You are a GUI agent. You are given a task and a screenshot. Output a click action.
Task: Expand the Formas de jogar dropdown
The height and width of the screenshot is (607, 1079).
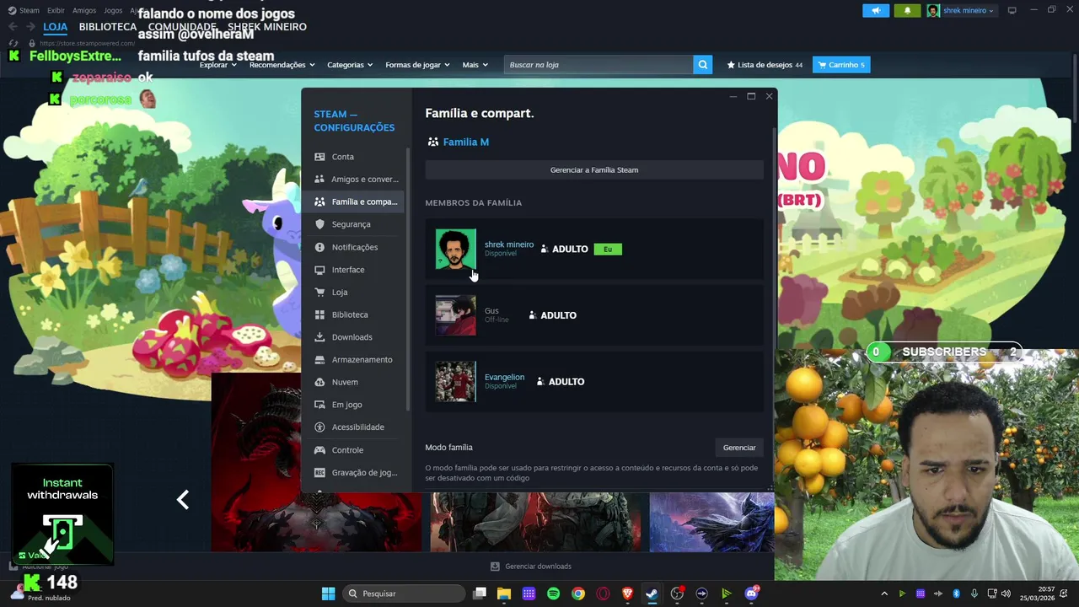point(417,65)
